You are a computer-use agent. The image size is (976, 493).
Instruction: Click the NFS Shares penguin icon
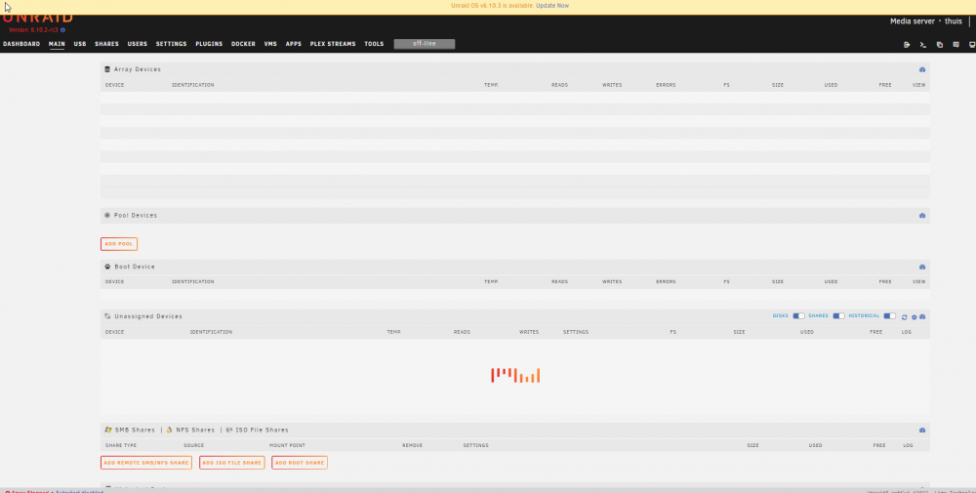pyautogui.click(x=169, y=430)
